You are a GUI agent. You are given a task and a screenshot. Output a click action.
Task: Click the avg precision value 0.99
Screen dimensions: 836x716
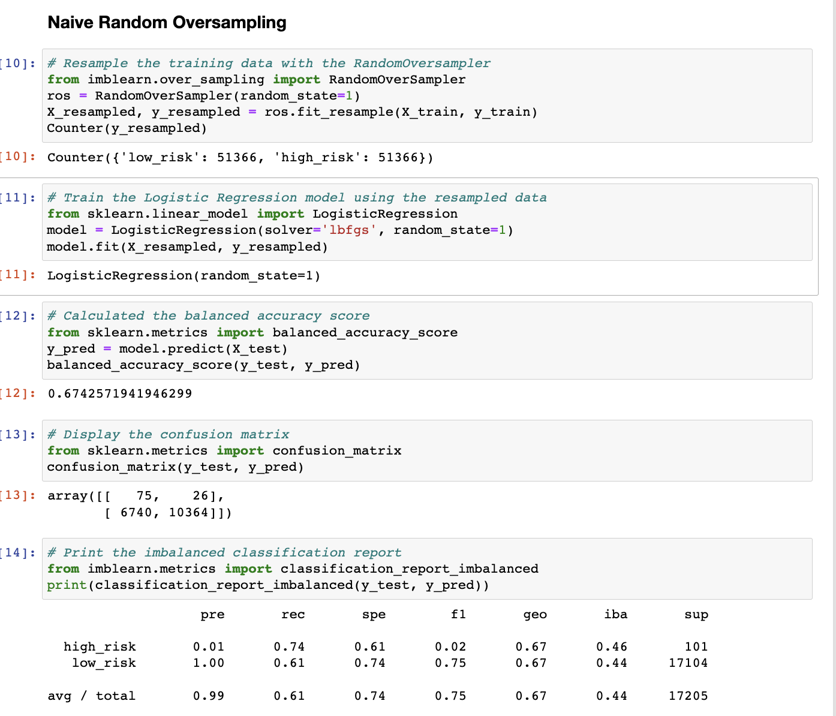209,696
